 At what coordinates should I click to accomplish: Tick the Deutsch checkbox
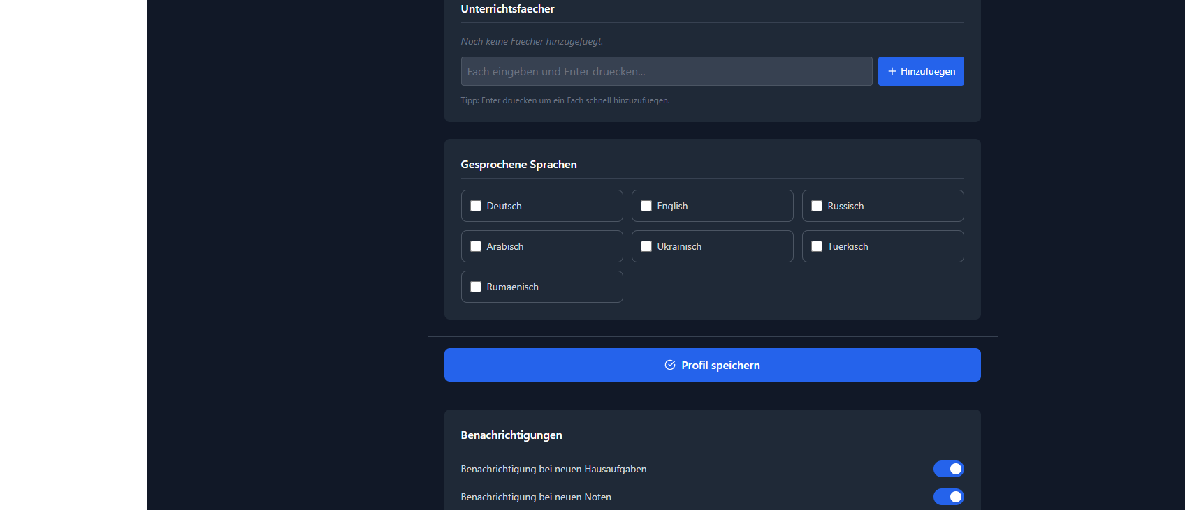point(476,206)
